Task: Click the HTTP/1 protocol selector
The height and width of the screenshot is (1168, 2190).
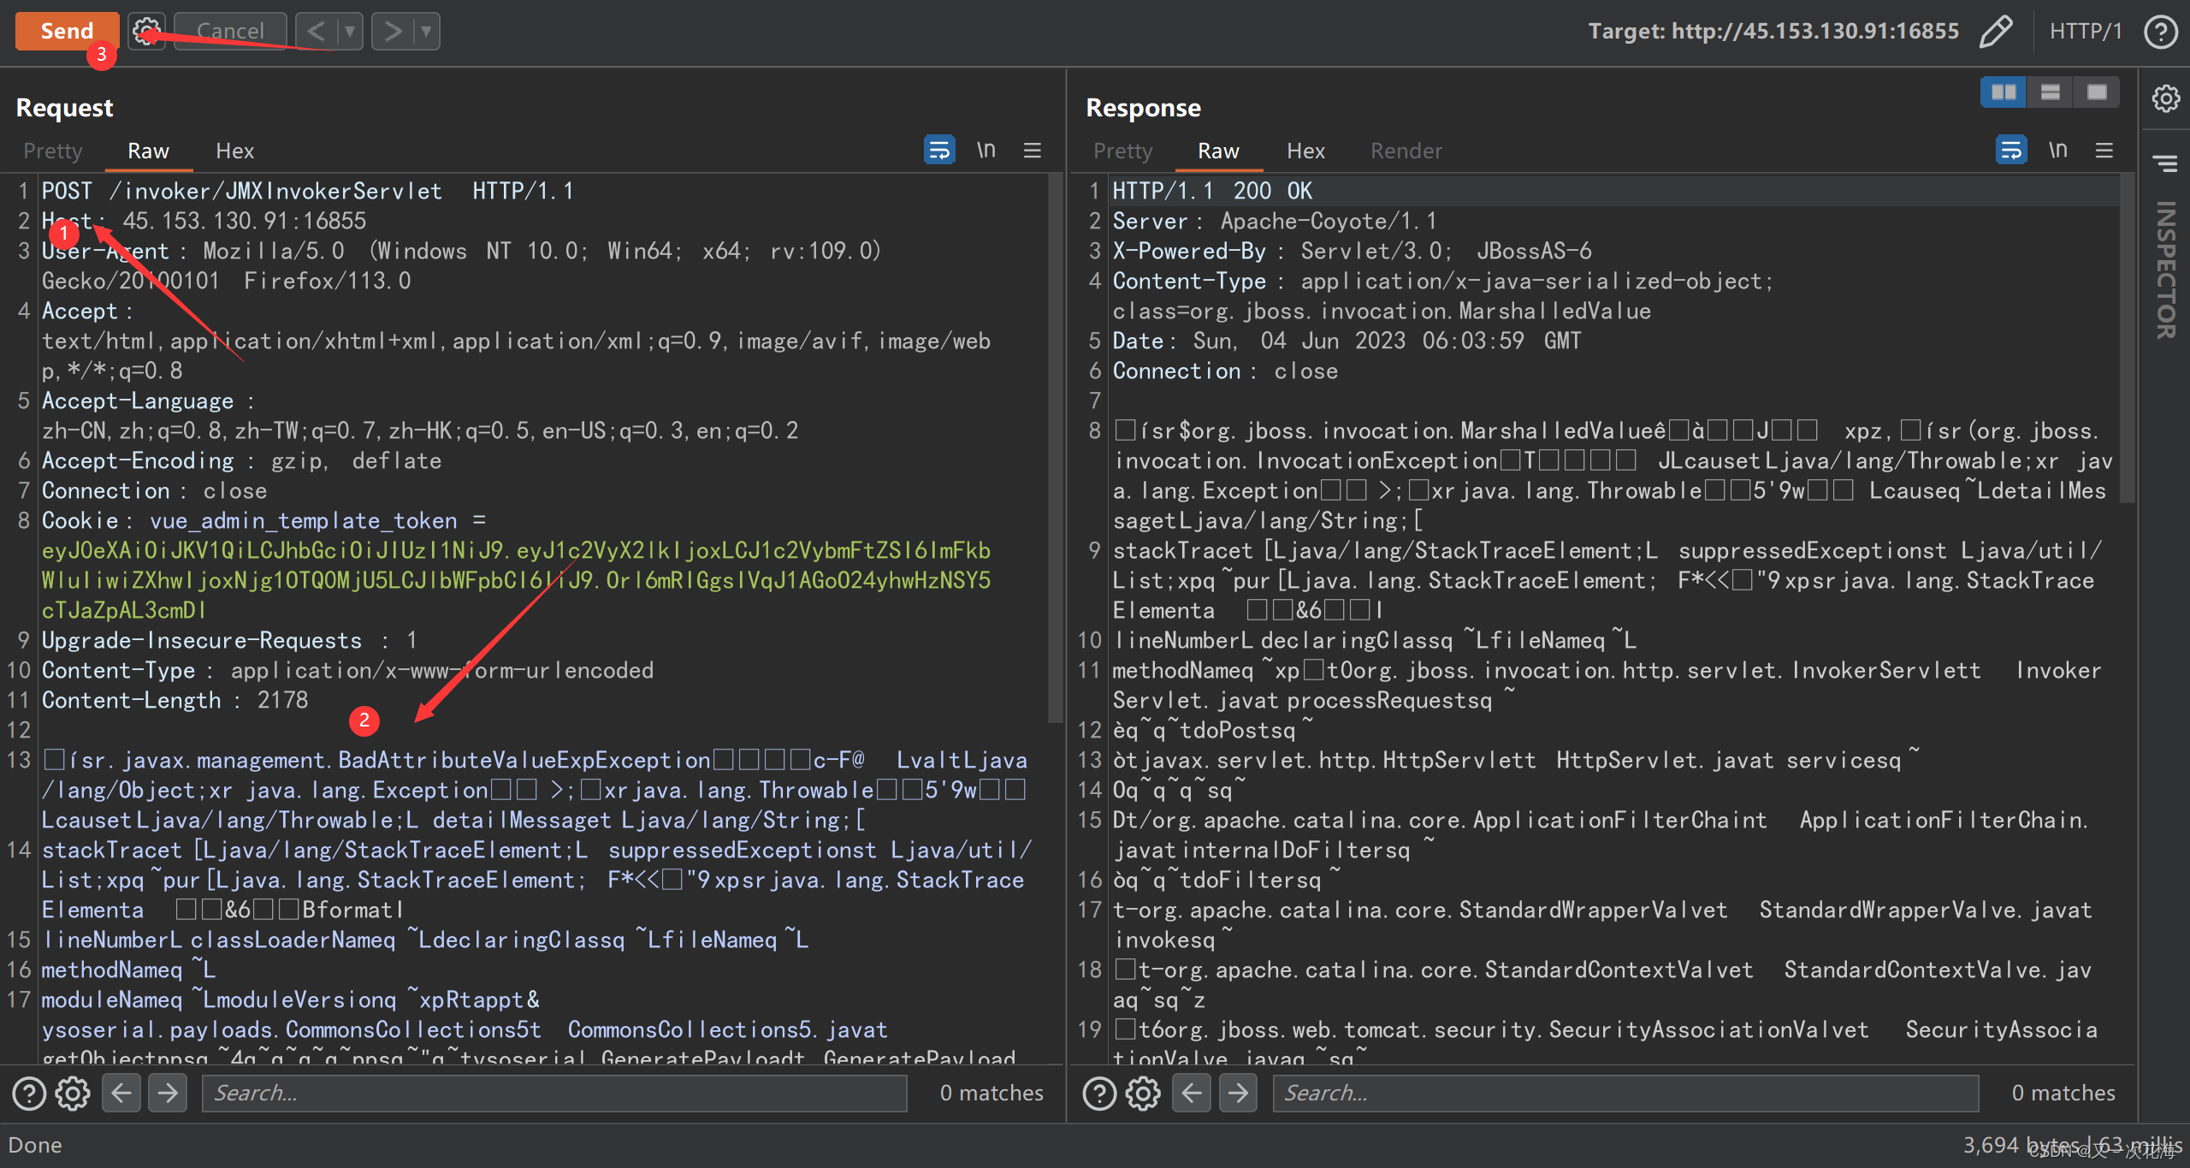Action: click(2086, 32)
